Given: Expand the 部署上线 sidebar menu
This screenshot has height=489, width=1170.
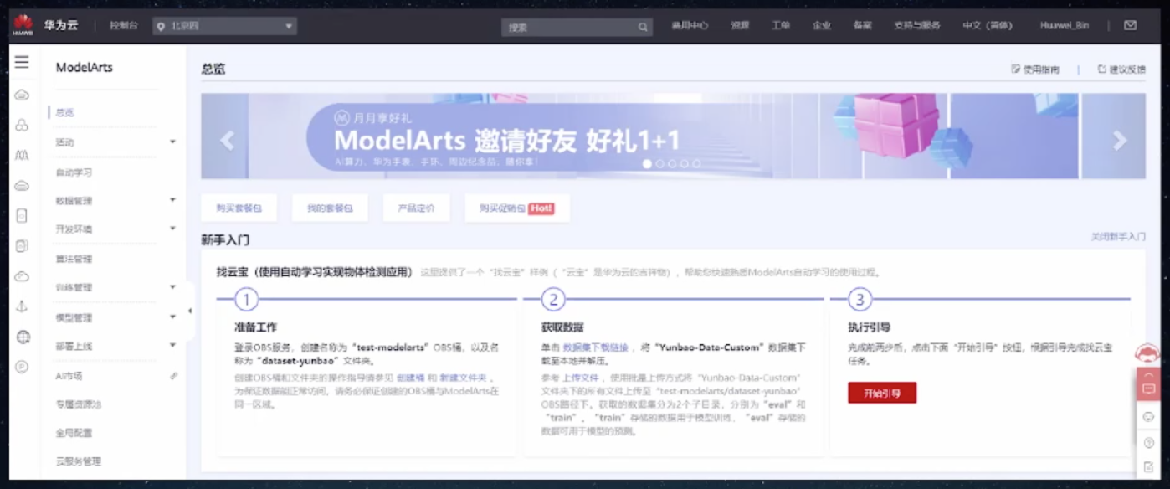Looking at the screenshot, I should pyautogui.click(x=172, y=345).
